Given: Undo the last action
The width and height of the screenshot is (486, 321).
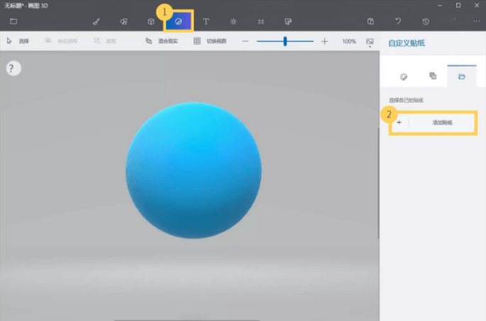Looking at the screenshot, I should [398, 21].
